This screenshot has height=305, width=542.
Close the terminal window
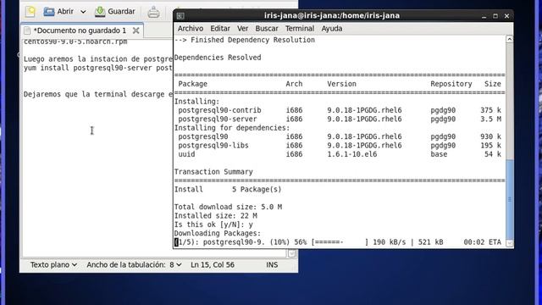tap(506, 16)
